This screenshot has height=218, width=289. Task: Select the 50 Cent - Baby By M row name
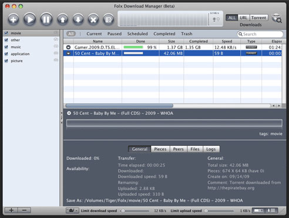pos(97,53)
